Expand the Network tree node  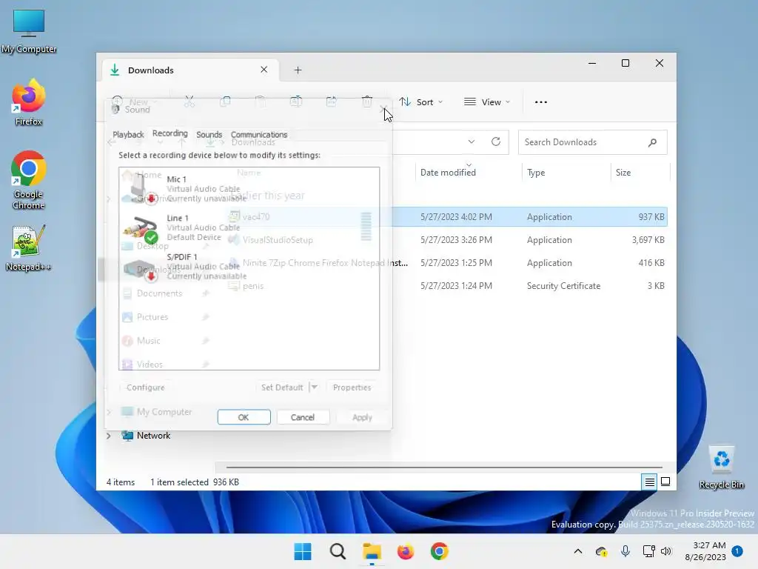(x=109, y=436)
